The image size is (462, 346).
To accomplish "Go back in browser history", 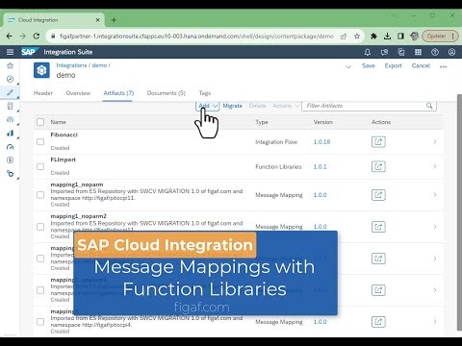I will (10, 37).
